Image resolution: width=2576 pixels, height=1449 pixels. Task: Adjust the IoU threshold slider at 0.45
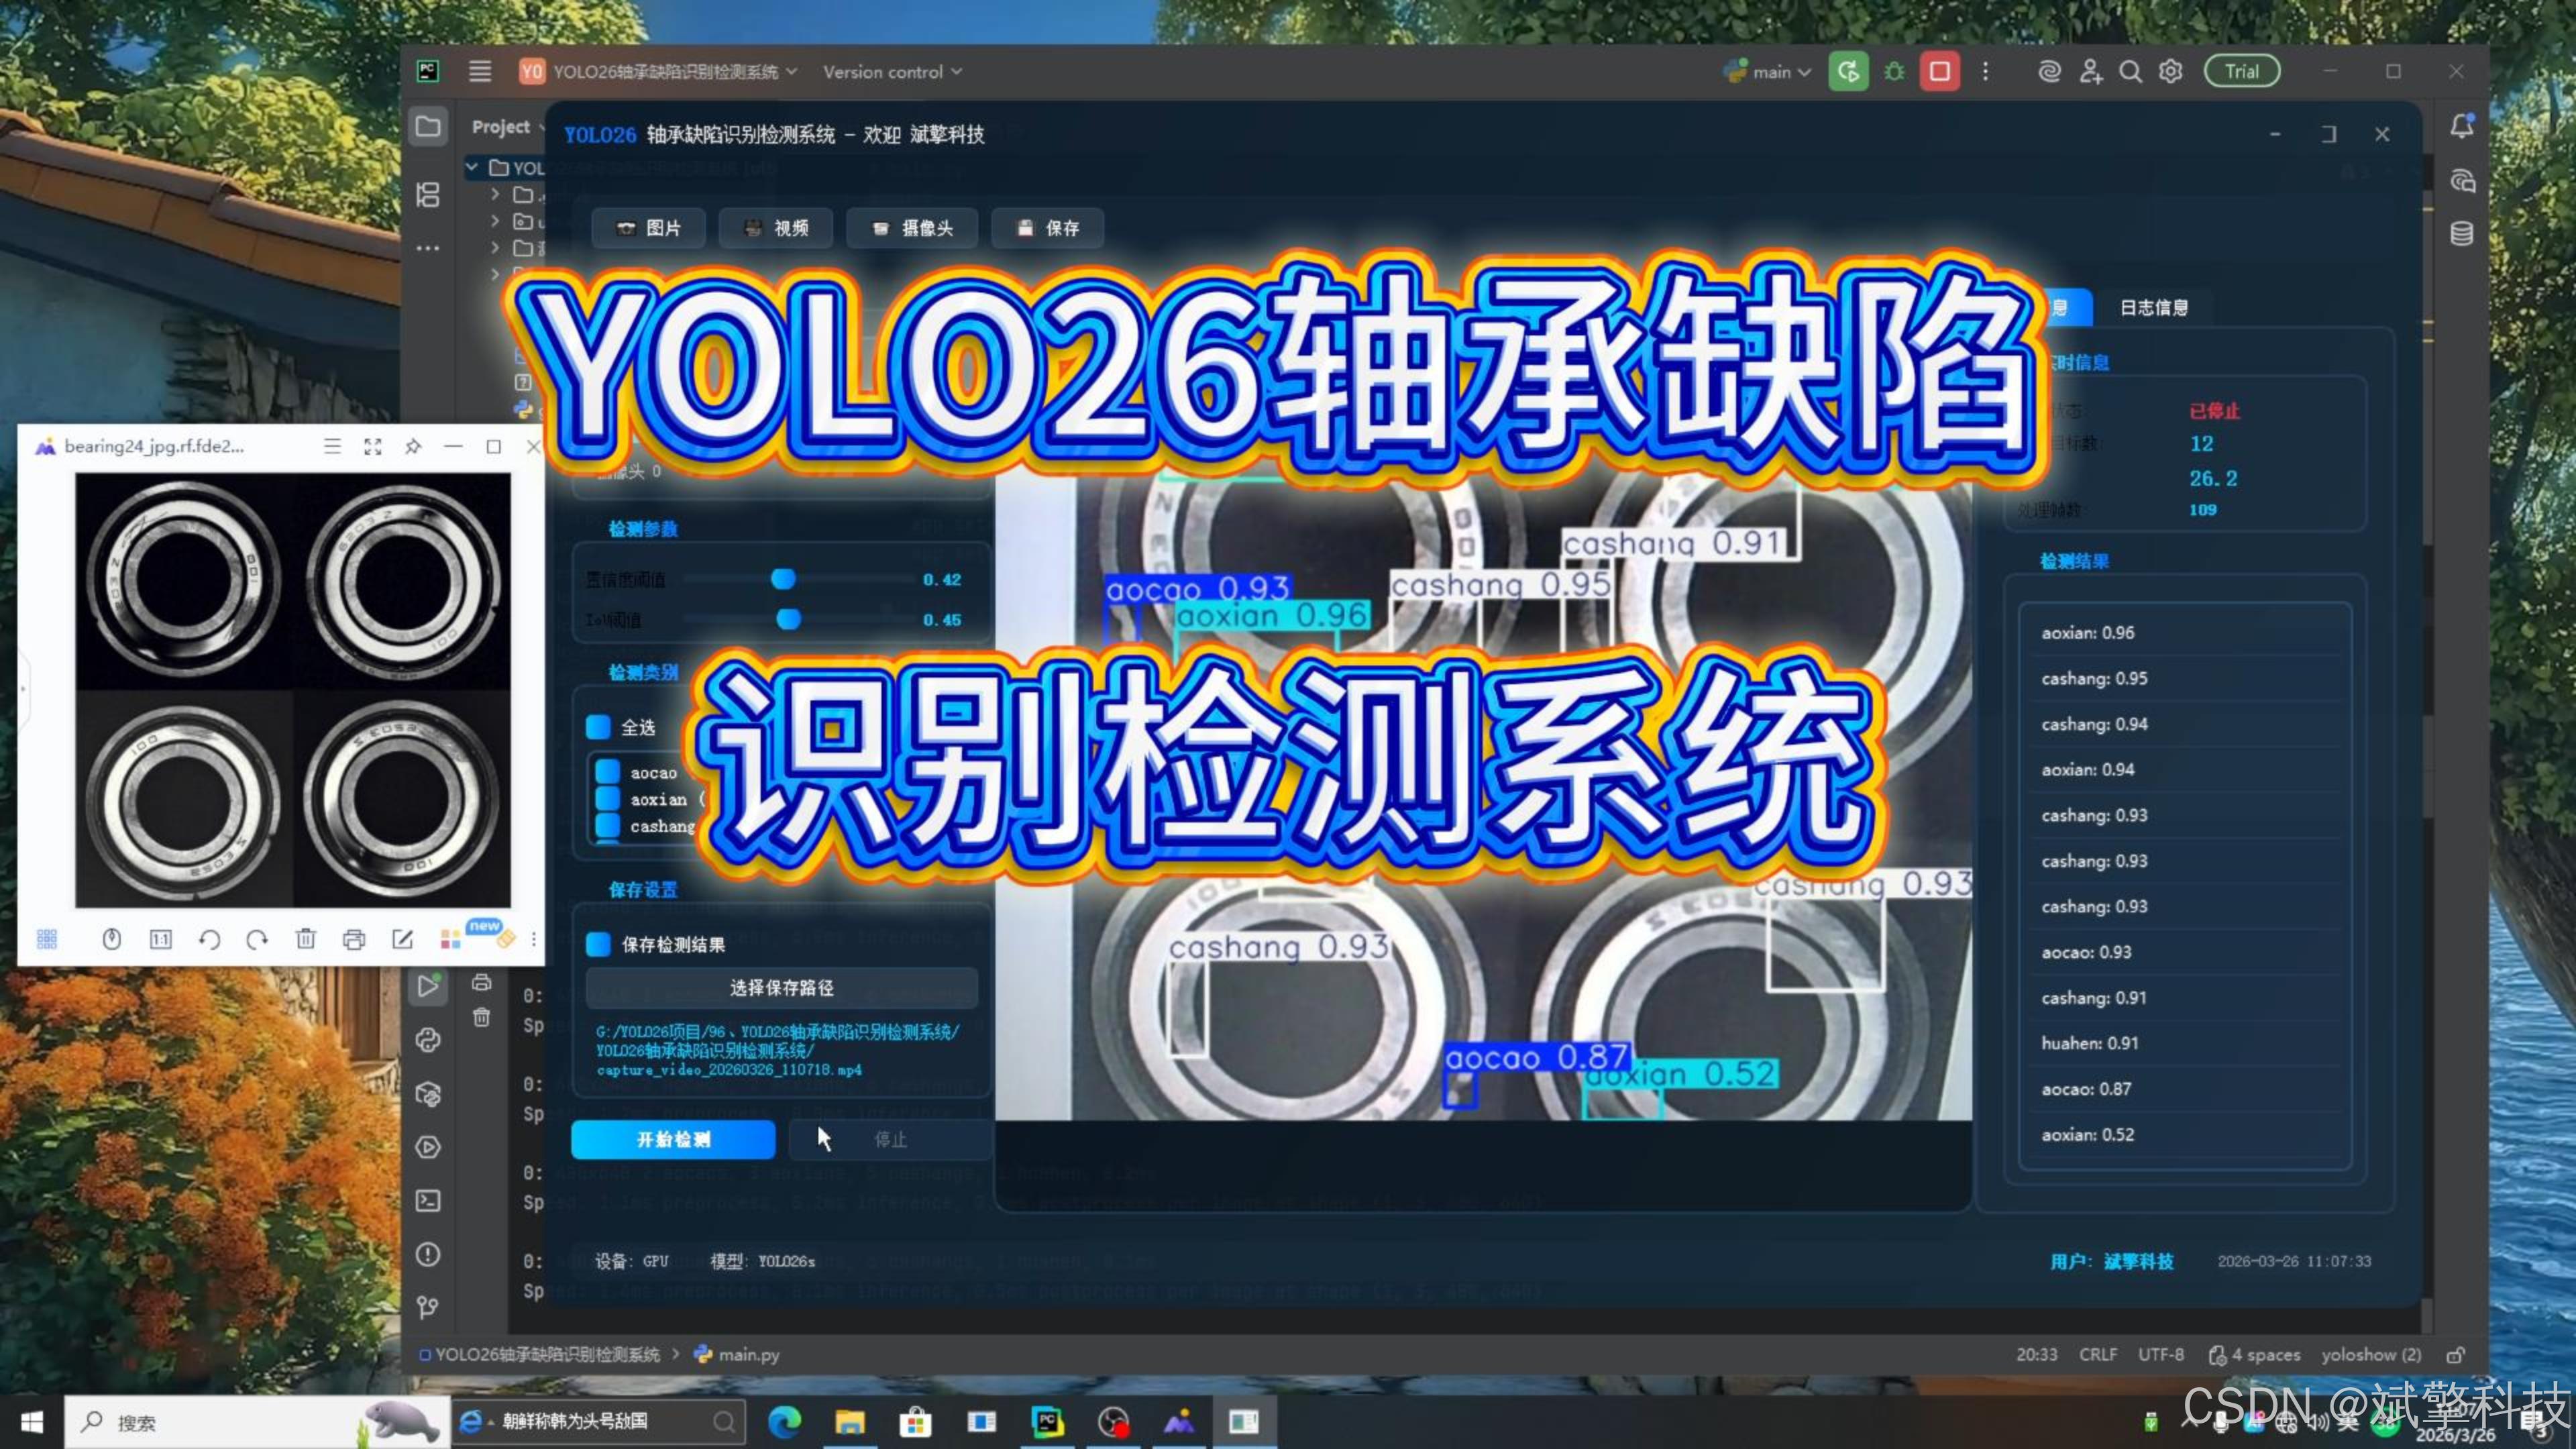pyautogui.click(x=789, y=619)
